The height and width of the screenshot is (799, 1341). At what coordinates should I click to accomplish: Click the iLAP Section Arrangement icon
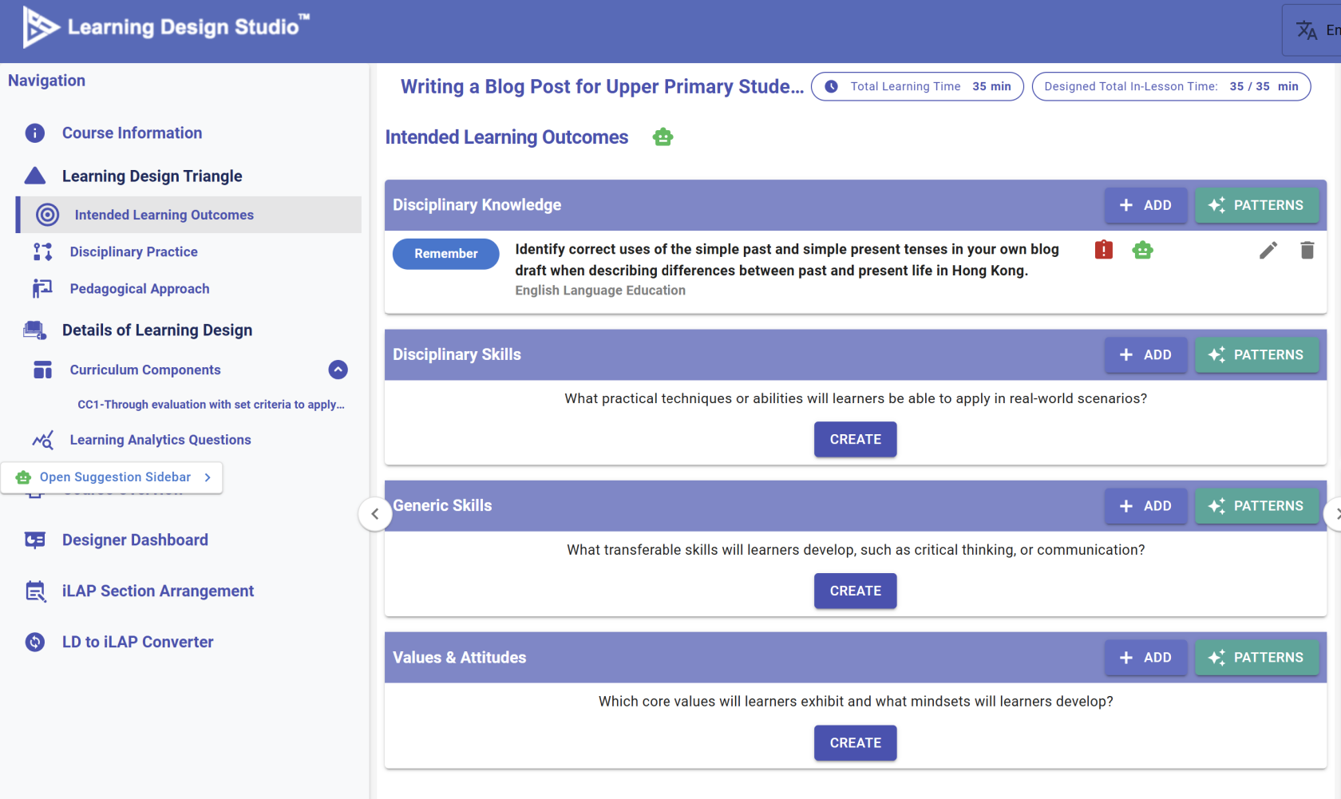(x=35, y=591)
